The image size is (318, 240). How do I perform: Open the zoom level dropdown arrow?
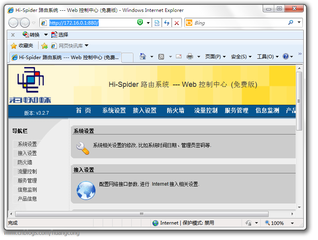coord(292,223)
